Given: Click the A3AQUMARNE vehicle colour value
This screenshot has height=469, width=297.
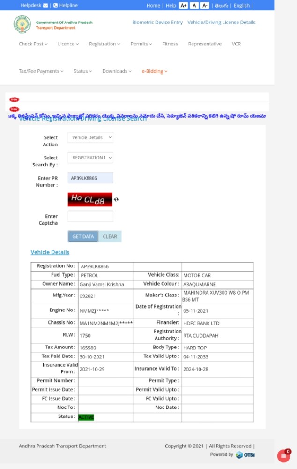Looking at the screenshot, I should 199,285.
